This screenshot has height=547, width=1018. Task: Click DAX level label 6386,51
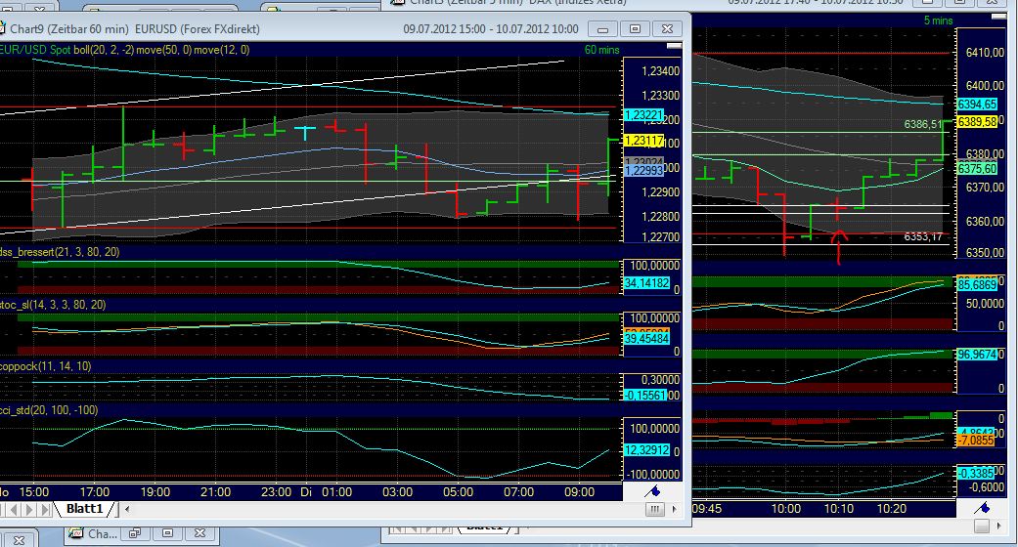coord(922,123)
